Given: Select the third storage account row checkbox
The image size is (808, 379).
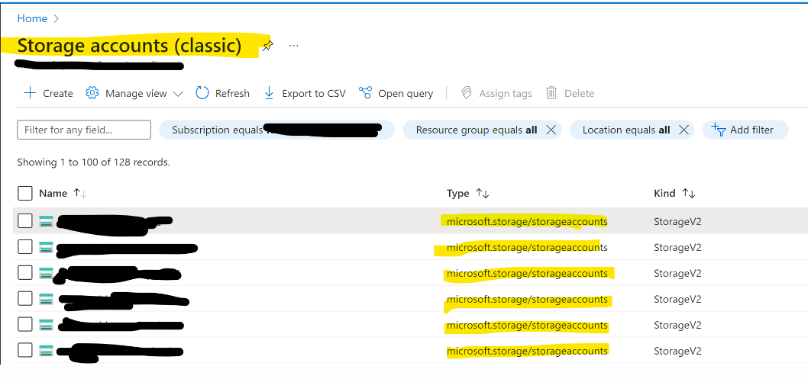Looking at the screenshot, I should [25, 272].
